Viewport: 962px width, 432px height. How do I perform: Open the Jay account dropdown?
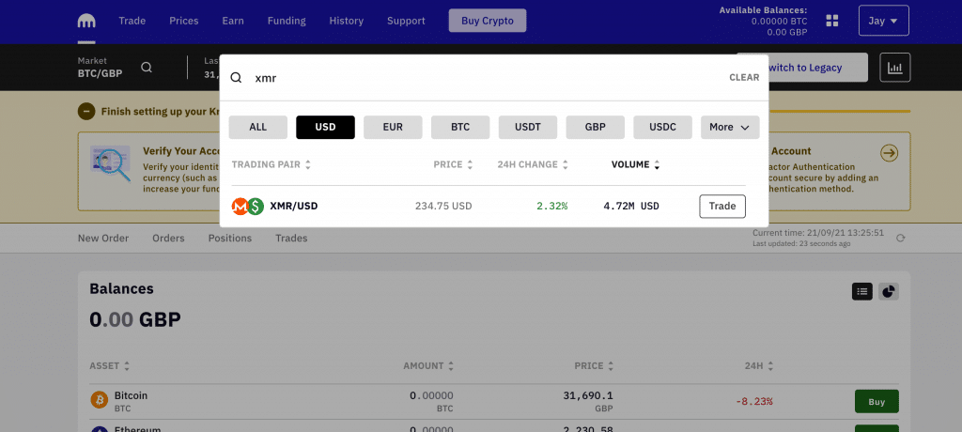883,21
